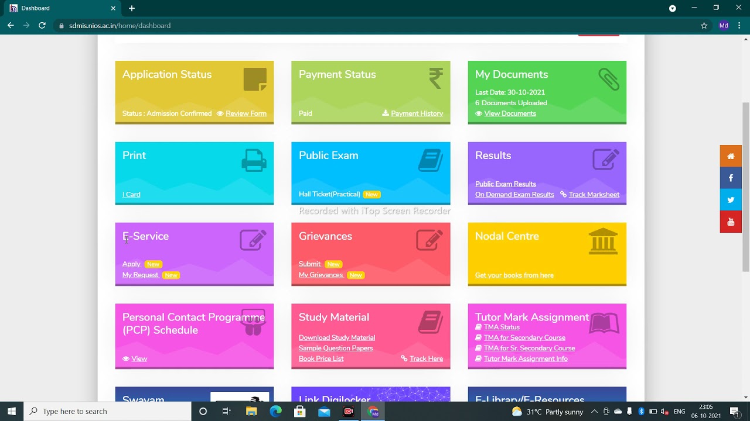Open the Book Price List link
The width and height of the screenshot is (750, 421).
click(x=321, y=359)
